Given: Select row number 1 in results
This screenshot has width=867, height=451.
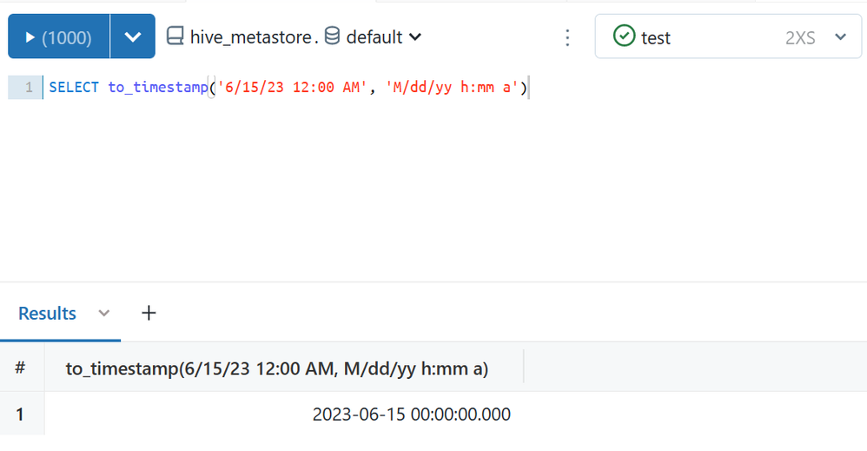Looking at the screenshot, I should click(20, 415).
